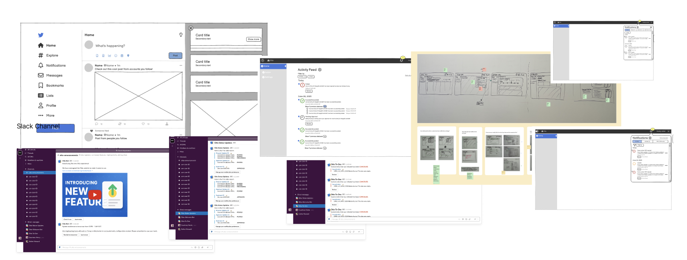Image resolution: width=687 pixels, height=260 pixels.
Task: Click the notification bell in Activity Feed header
Action: point(401,60)
